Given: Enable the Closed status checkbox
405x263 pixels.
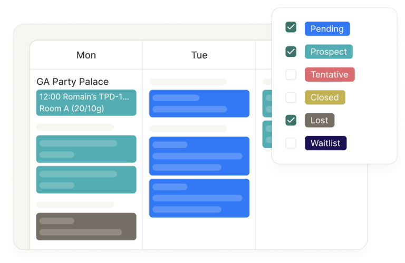Looking at the screenshot, I should click(x=291, y=98).
